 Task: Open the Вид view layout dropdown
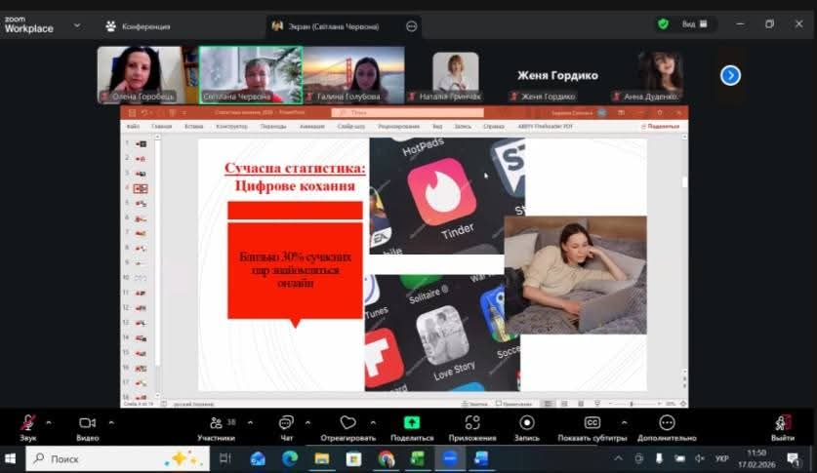click(x=694, y=24)
